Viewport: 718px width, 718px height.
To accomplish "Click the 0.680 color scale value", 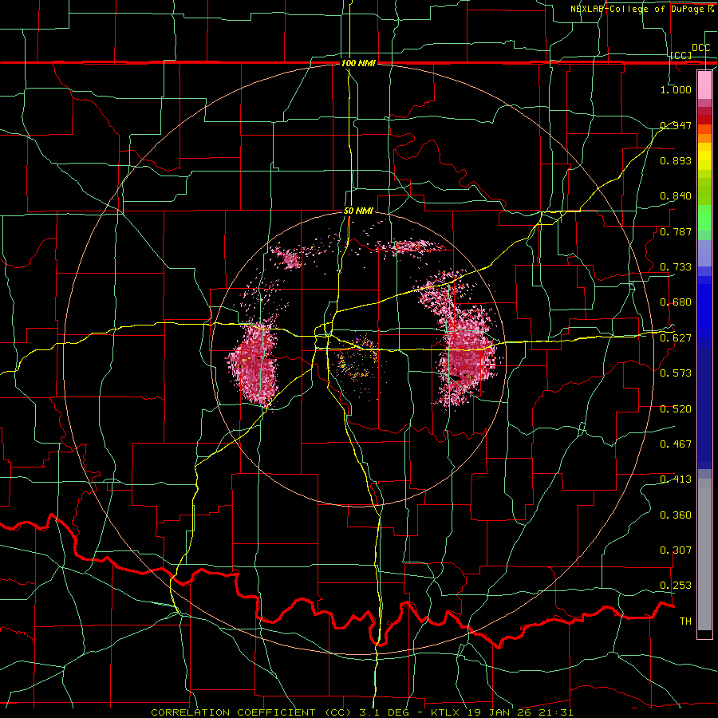I will coord(676,302).
